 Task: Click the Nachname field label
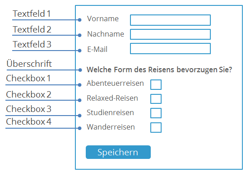coord(106,34)
